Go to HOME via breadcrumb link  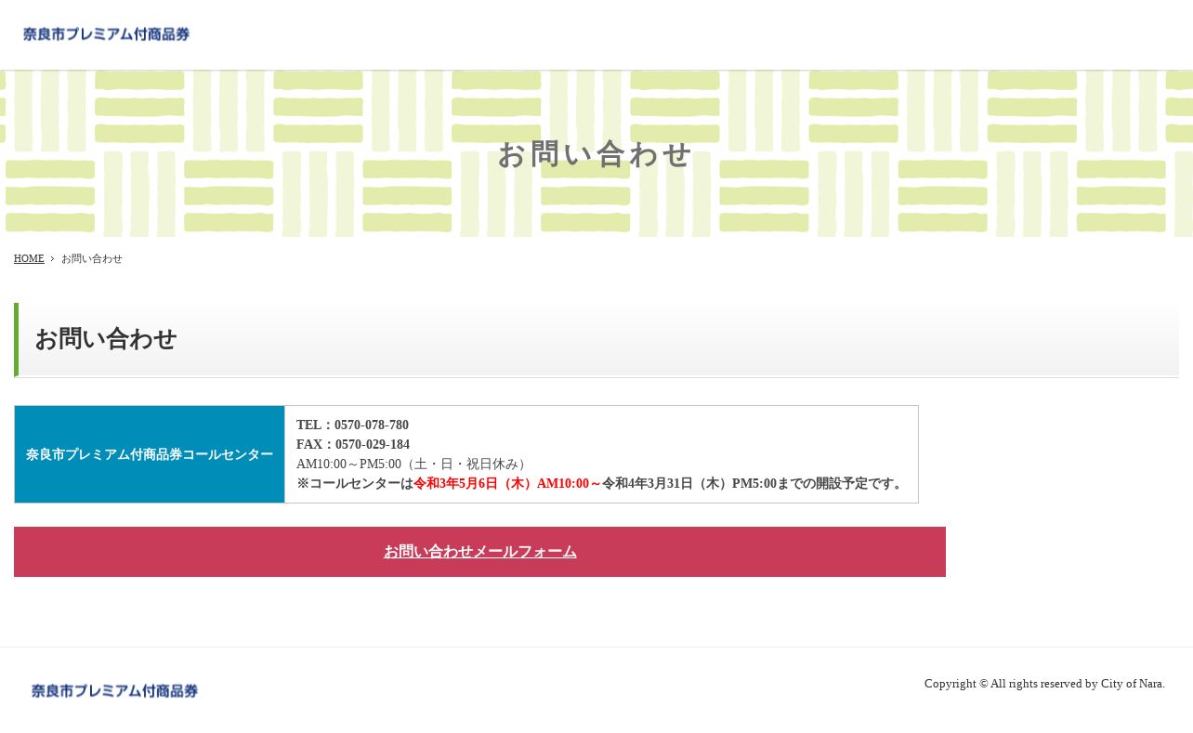[29, 258]
